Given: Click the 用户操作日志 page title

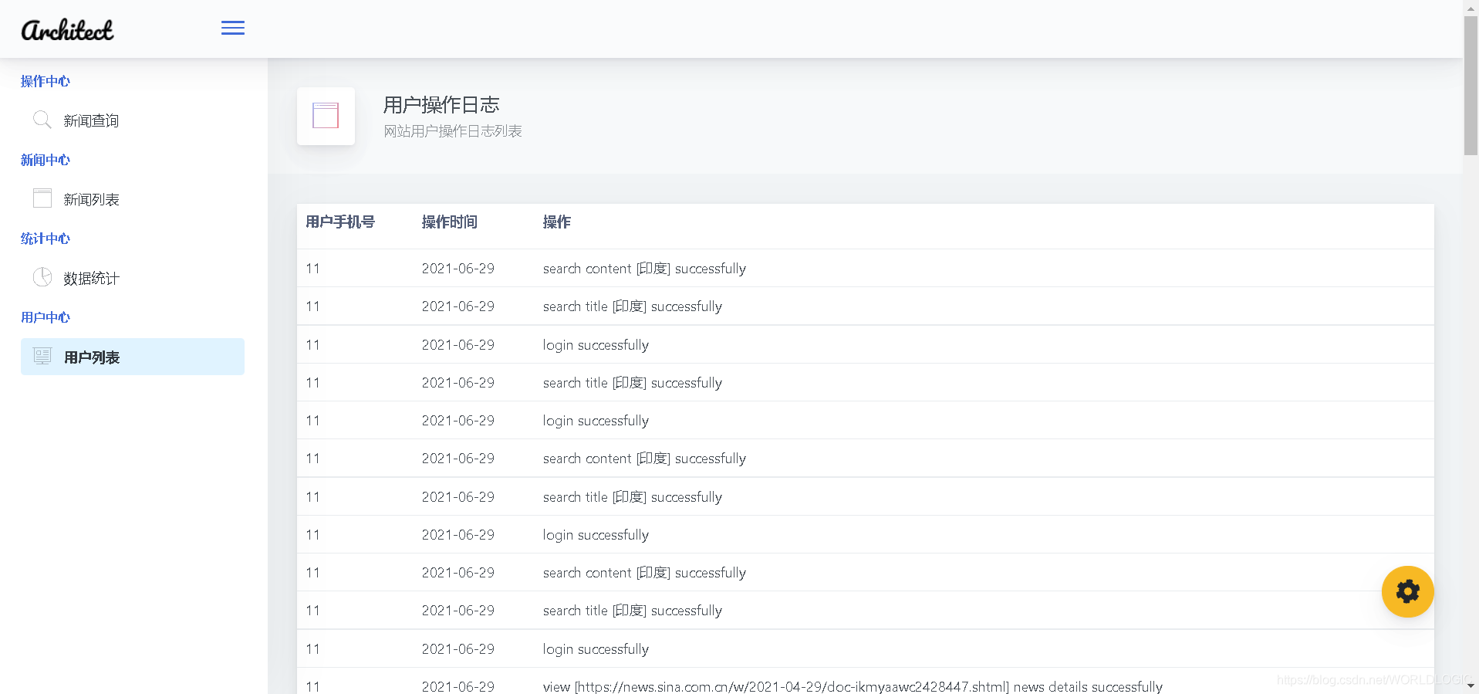Looking at the screenshot, I should click(x=441, y=105).
